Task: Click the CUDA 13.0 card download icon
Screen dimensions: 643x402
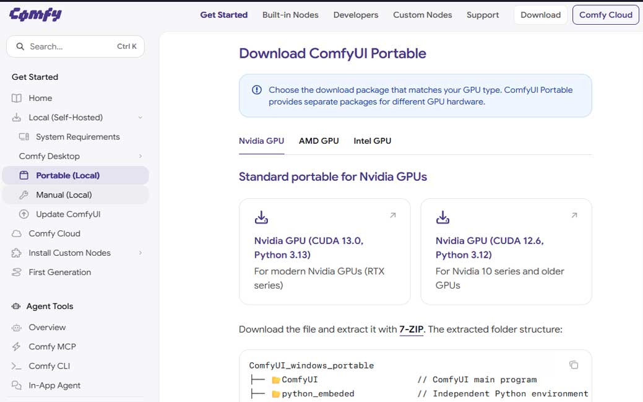Action: (261, 217)
